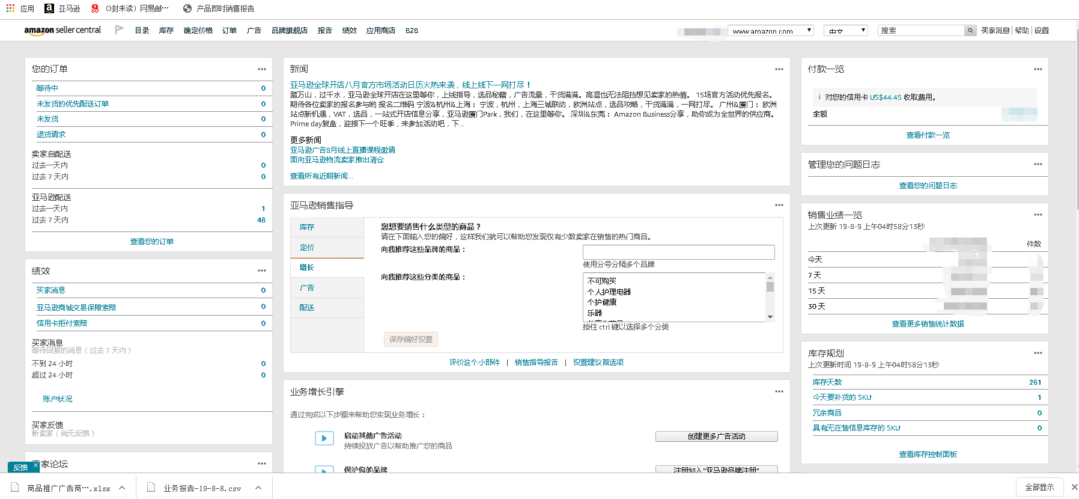Select 乐器 in category list
1079x499 pixels.
pyautogui.click(x=595, y=313)
